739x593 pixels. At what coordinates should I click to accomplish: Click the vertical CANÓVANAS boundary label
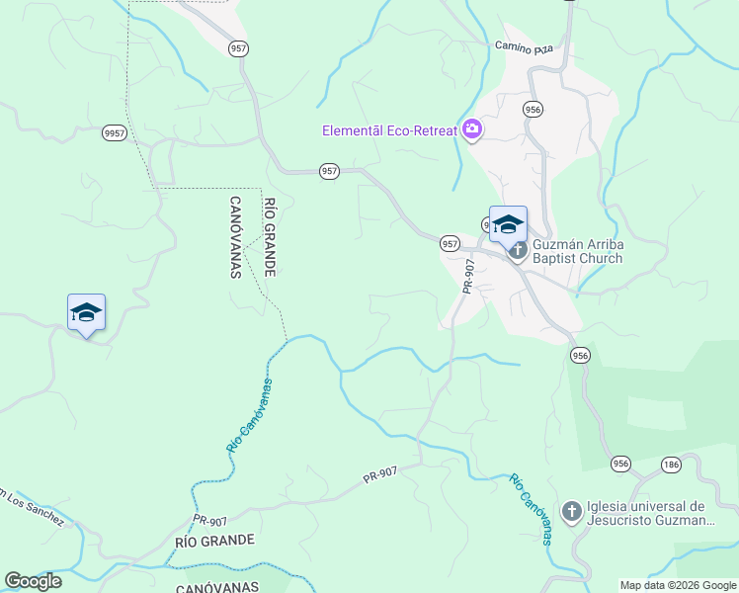pos(236,237)
